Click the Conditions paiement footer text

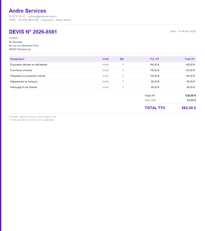point(32,117)
